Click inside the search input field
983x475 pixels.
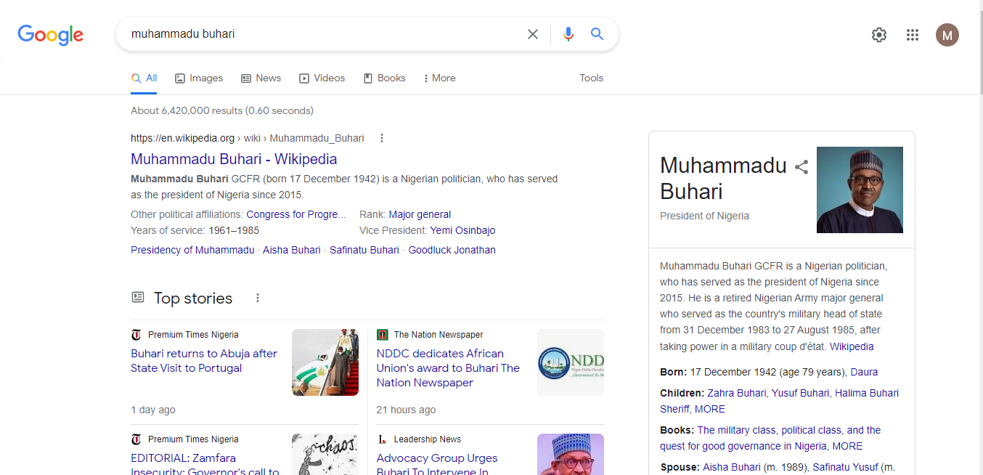point(290,33)
